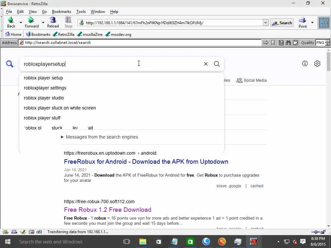Open the Back button history dropdown arrow
The image size is (331, 248).
pyautogui.click(x=21, y=22)
